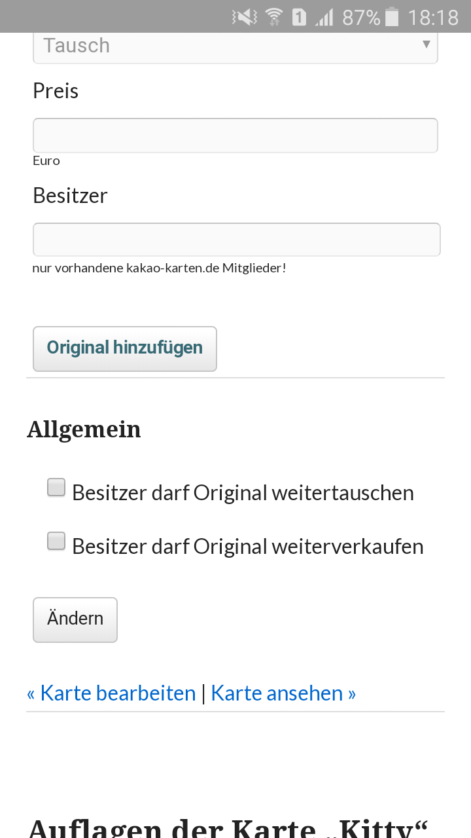This screenshot has width=471, height=838.
Task: Enable 'Besitzer darf Original weitertauschen' checkbox
Action: (x=56, y=488)
